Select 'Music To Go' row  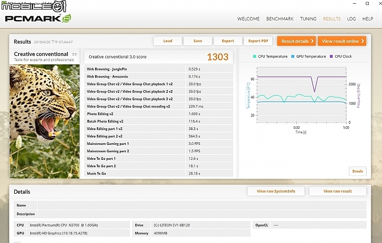pos(159,173)
